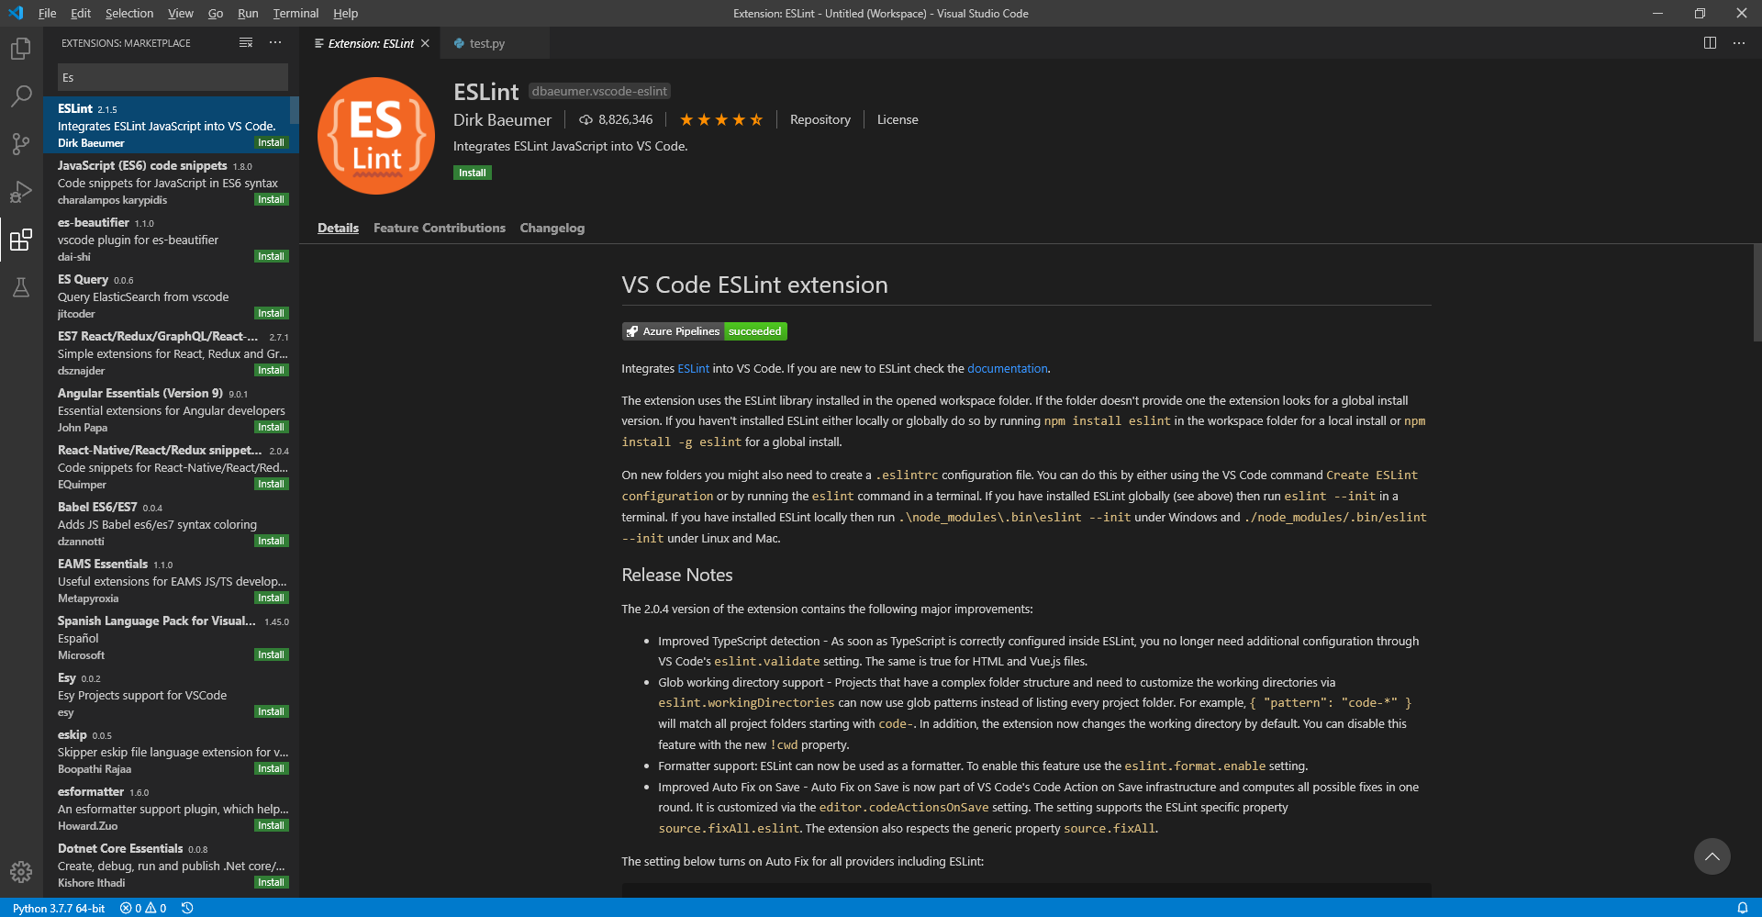Open the Explorer view icon
1762x917 pixels.
click(x=21, y=48)
